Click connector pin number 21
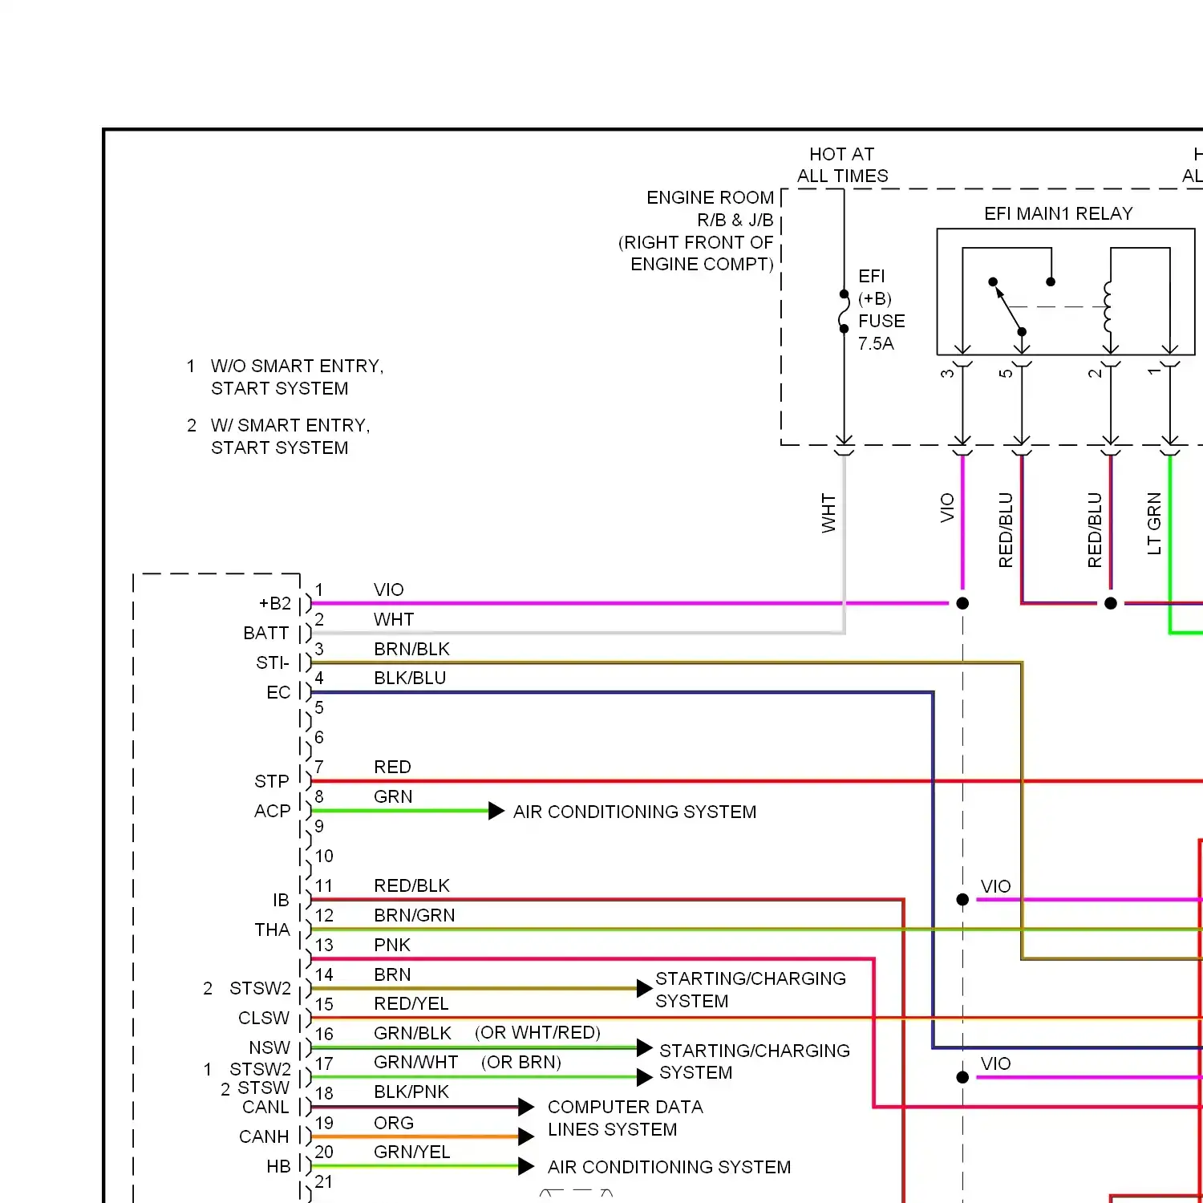Image resolution: width=1203 pixels, height=1203 pixels. click(323, 1181)
